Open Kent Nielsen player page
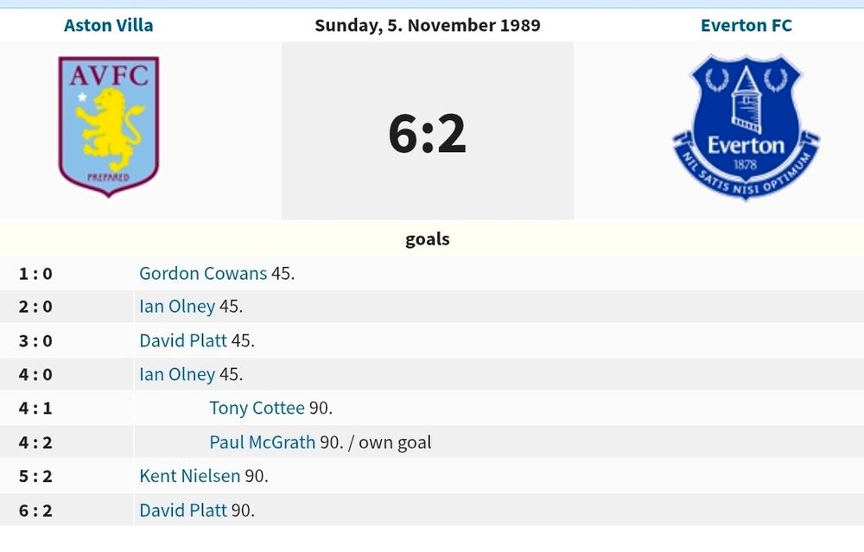864x552 pixels. [x=189, y=475]
